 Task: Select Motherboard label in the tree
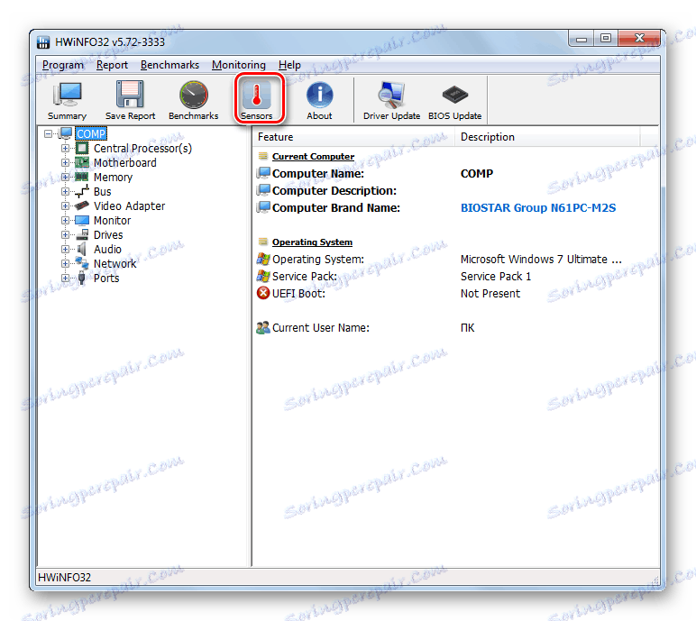124,162
